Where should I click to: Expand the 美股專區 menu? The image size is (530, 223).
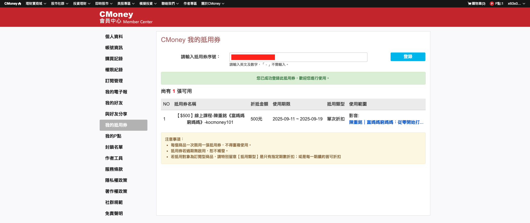[126, 4]
